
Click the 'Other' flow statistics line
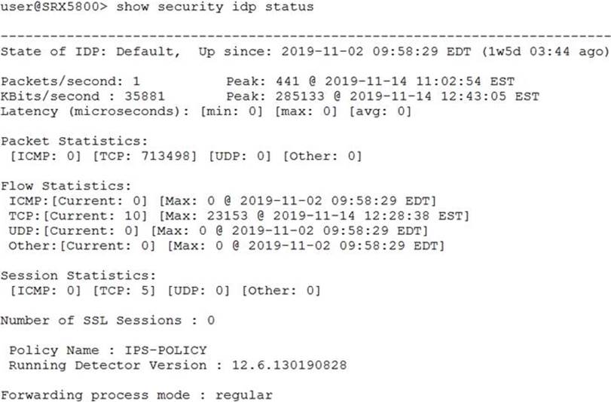227,246
